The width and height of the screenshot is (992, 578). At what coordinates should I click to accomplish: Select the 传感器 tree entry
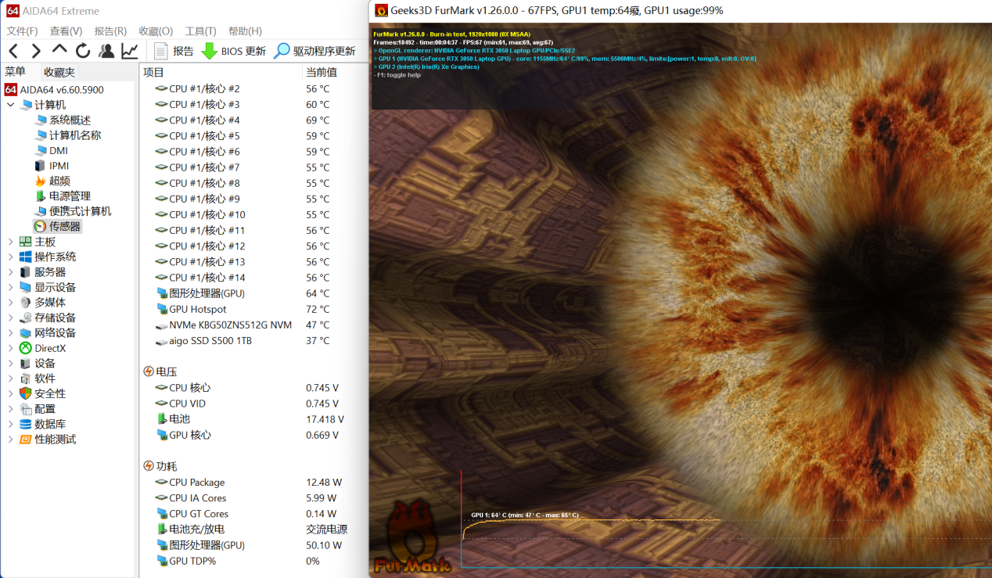coord(57,226)
